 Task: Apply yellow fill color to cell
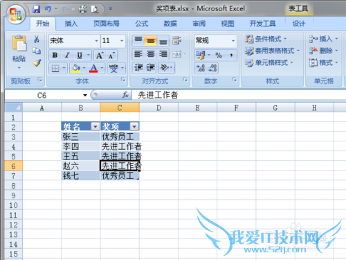[x=75, y=68]
